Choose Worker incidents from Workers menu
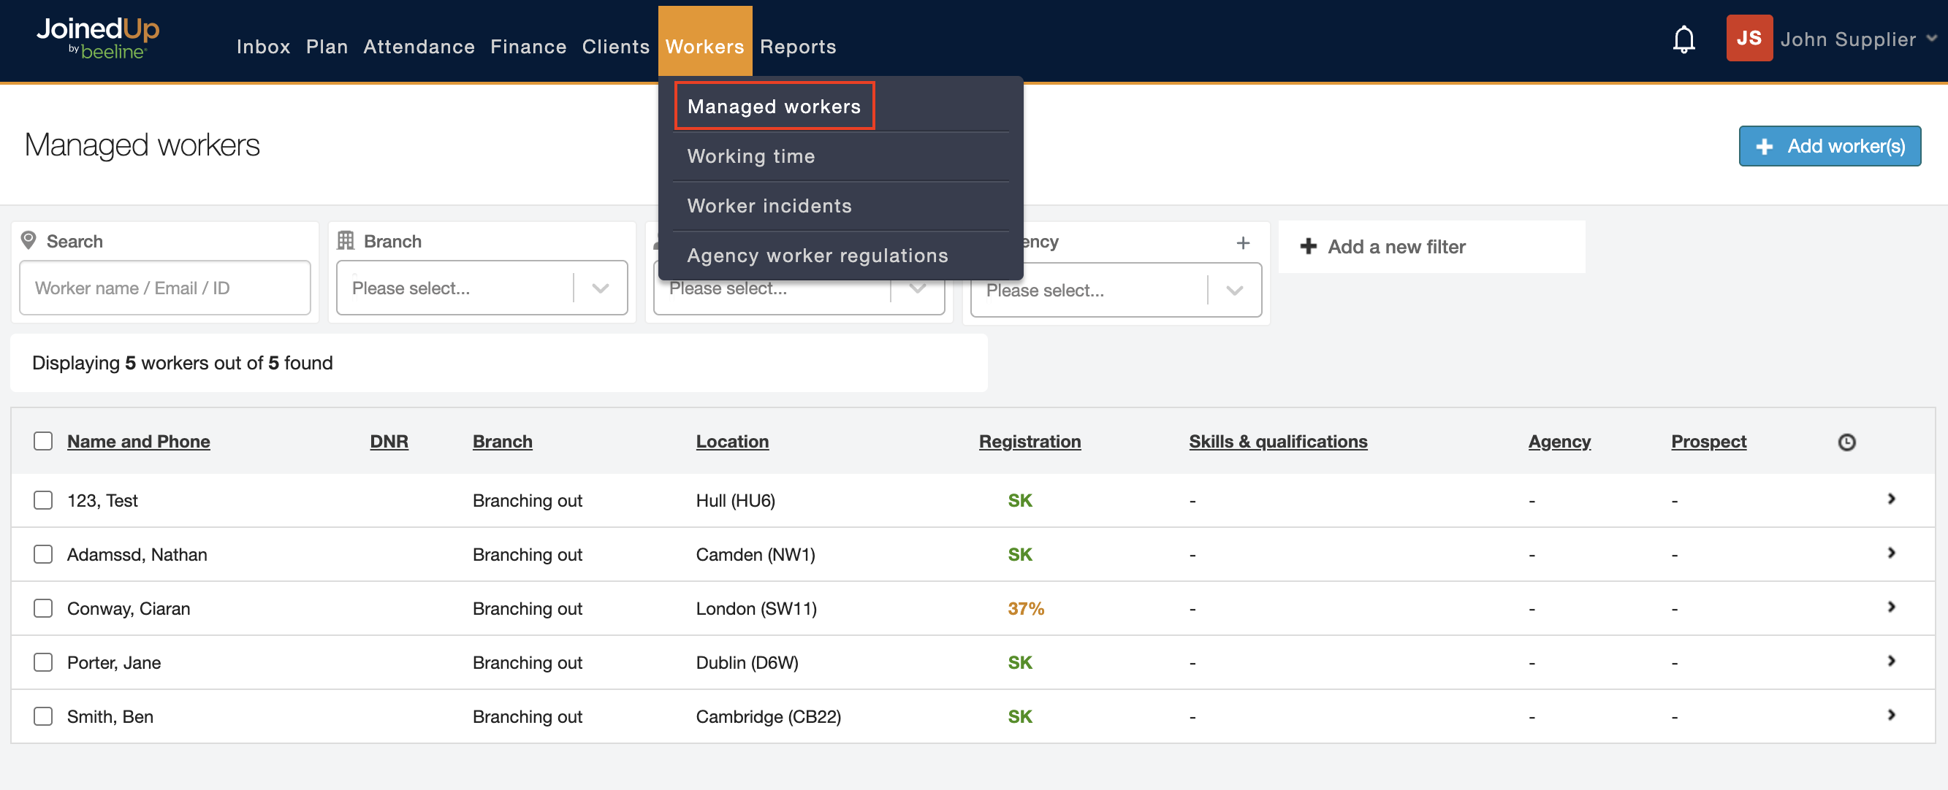Viewport: 1948px width, 790px height. coord(769,206)
